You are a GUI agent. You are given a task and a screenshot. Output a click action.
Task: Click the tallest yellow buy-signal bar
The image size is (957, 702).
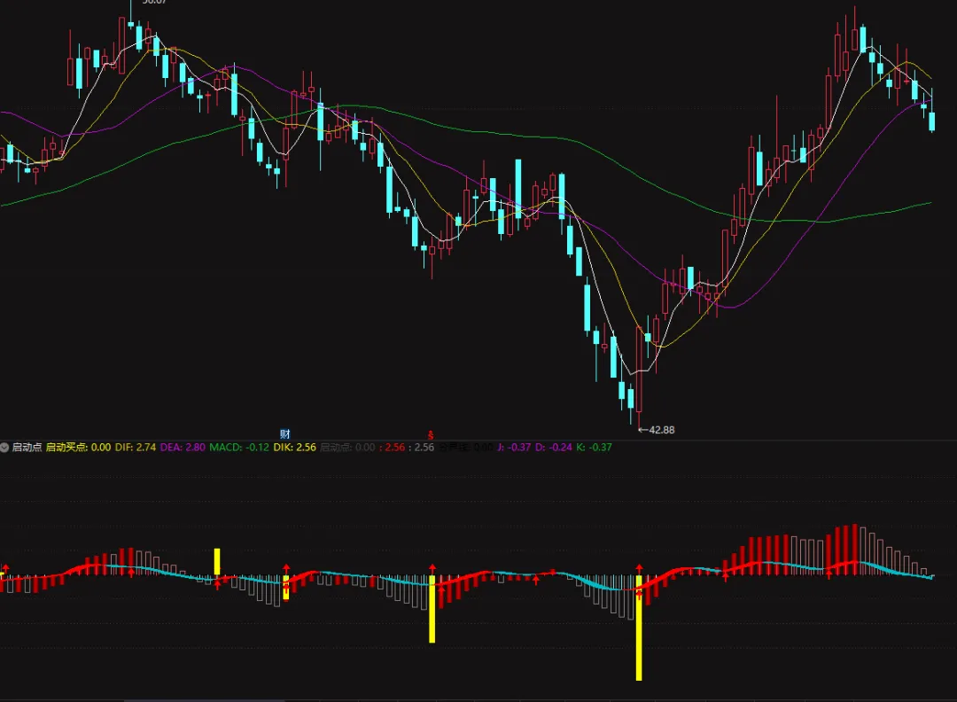click(639, 628)
